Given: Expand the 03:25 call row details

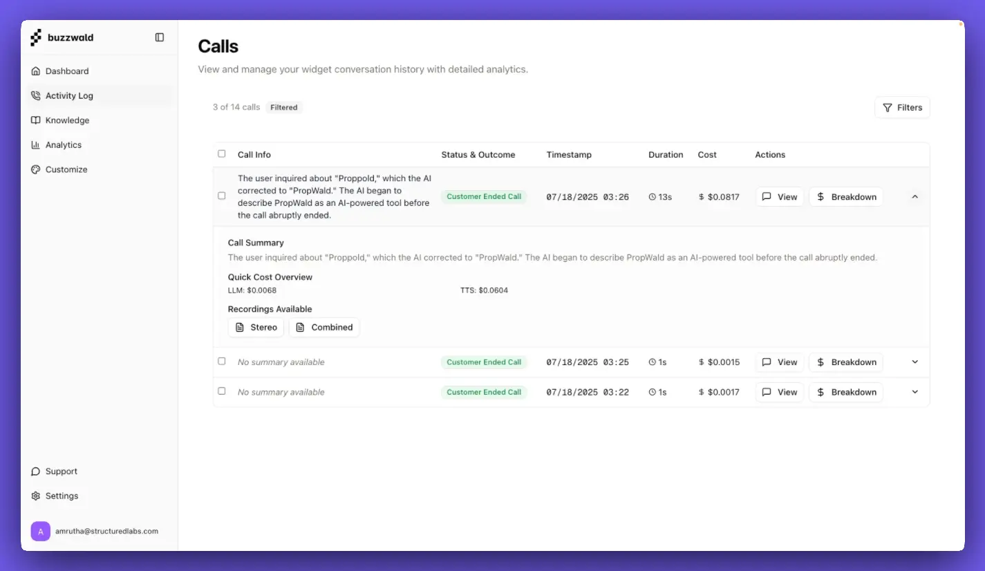Looking at the screenshot, I should click(914, 362).
